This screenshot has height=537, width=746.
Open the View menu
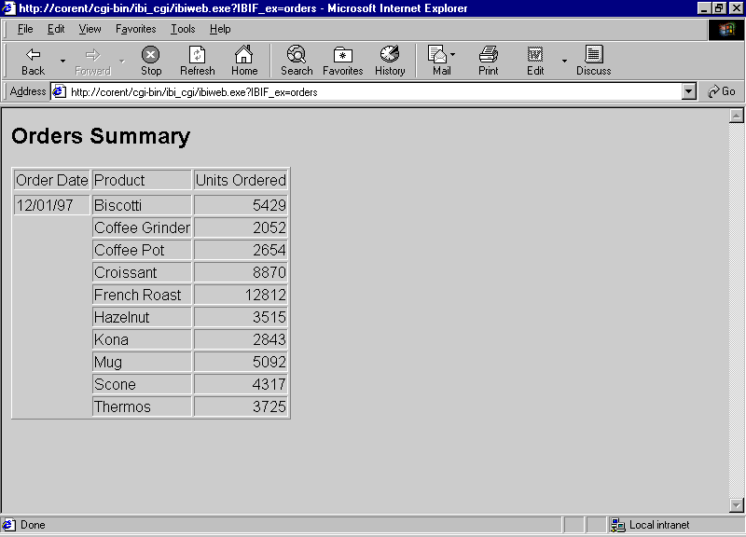coord(90,29)
